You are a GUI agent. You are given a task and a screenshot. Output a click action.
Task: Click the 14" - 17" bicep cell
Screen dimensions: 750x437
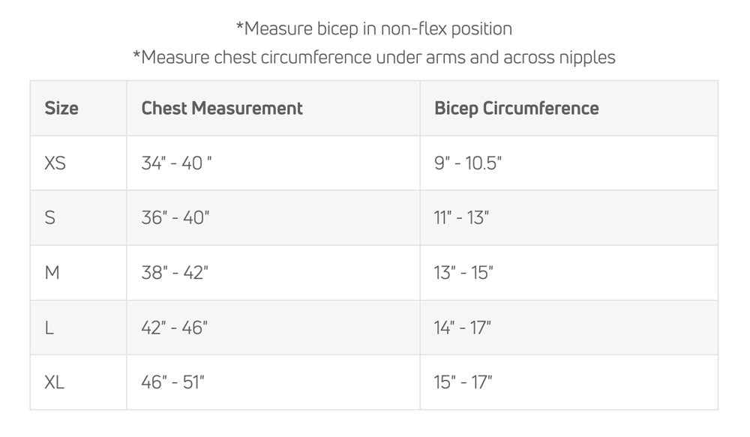(x=568, y=328)
